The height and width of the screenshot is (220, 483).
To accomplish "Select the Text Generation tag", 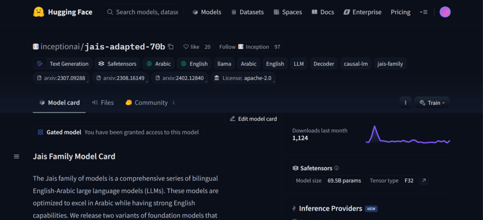I will click(x=63, y=64).
